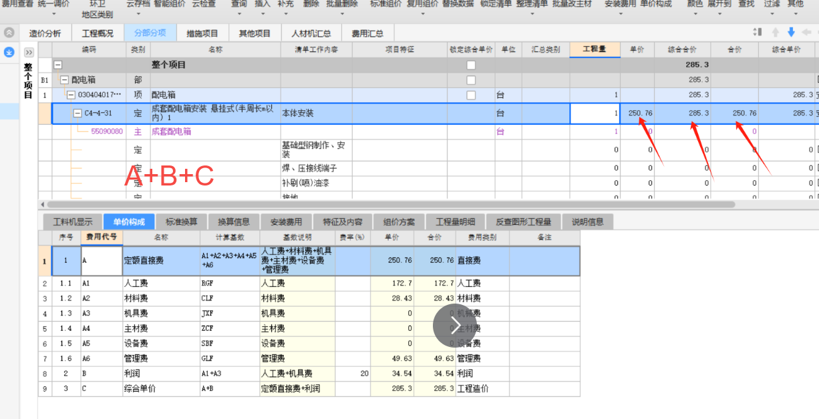Toggle the 锁定综合单价 checkbox in the 整个项目 row
The image size is (819, 419).
471,65
